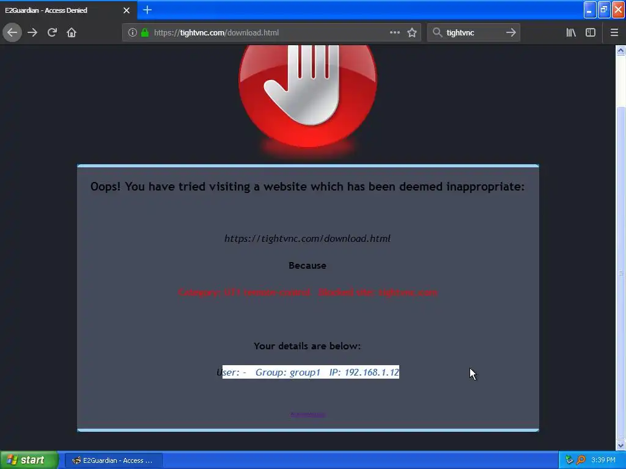Minimize the Firefox window
Image resolution: width=626 pixels, height=469 pixels.
coord(590,10)
